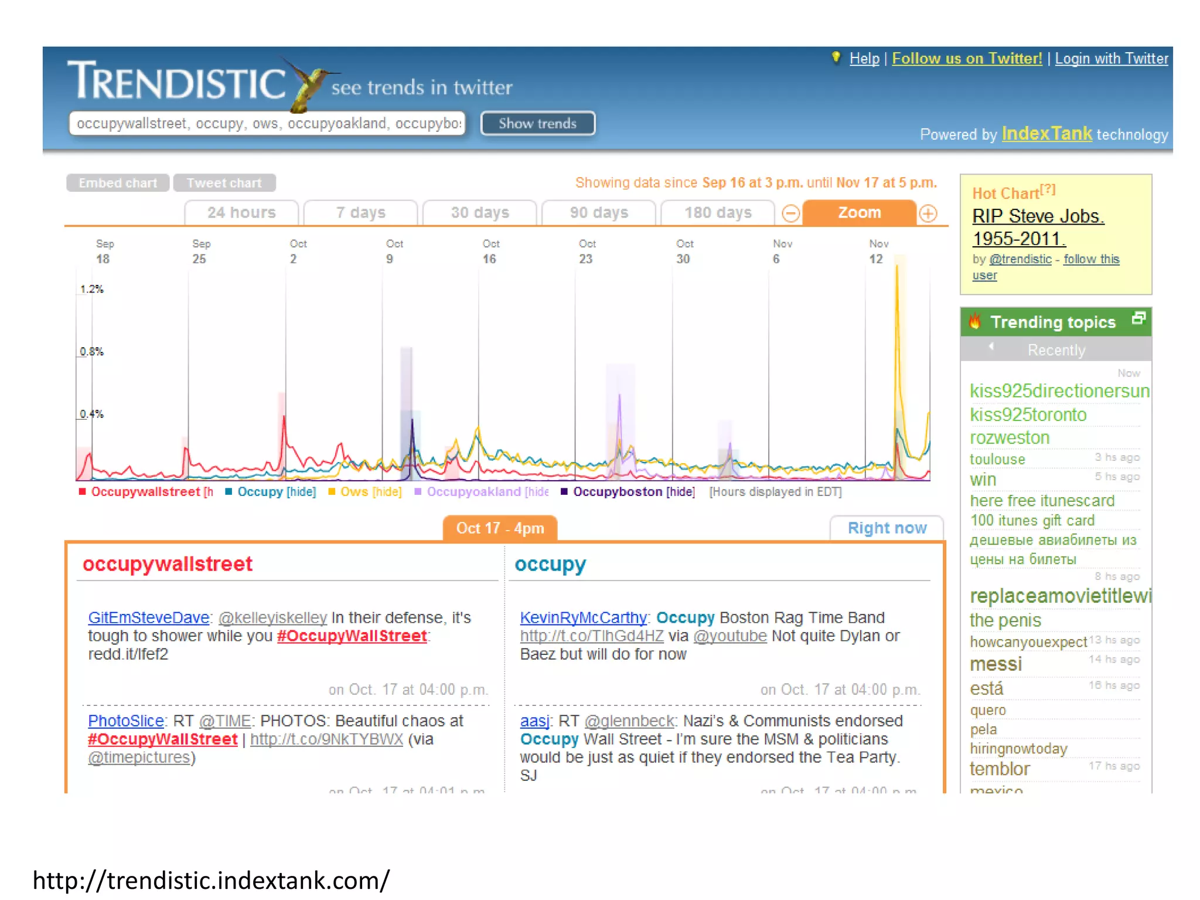Open the Help link
This screenshot has width=1200, height=900.
[864, 59]
